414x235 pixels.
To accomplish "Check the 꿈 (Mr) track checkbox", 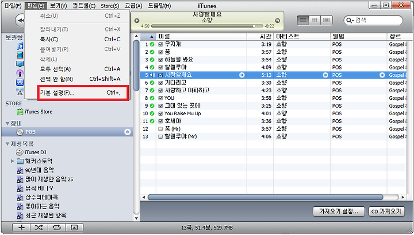I will (x=160, y=129).
